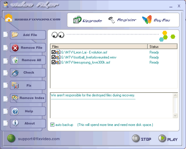The width and height of the screenshot is (186, 149).
Task: Open the Register option
Action: tap(127, 20)
